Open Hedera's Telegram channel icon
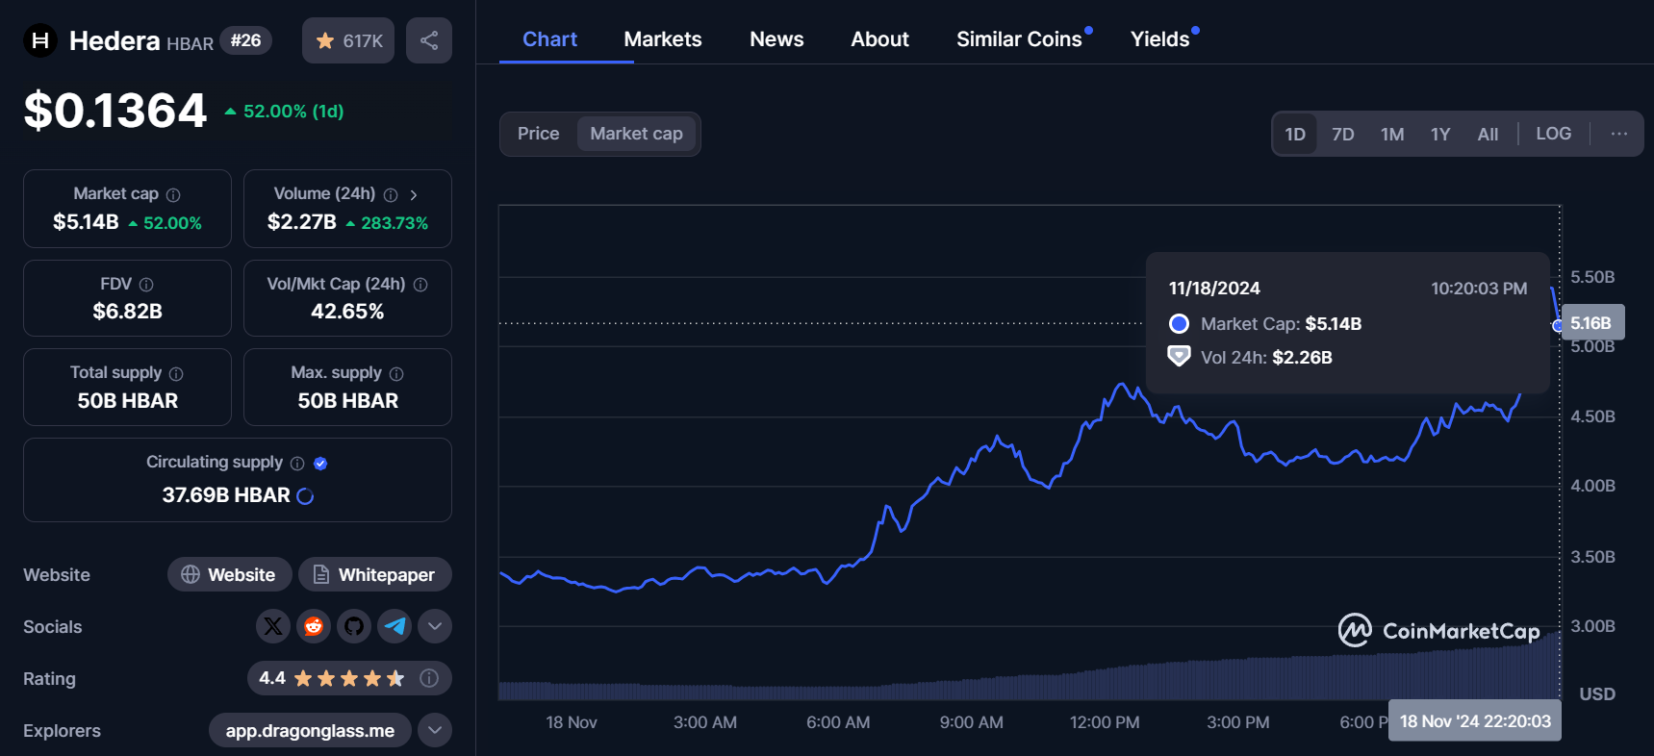The image size is (1654, 756). tap(394, 626)
